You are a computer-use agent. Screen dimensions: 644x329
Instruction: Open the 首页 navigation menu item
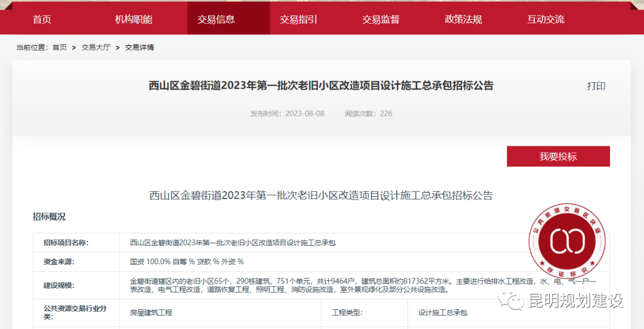[x=42, y=20]
